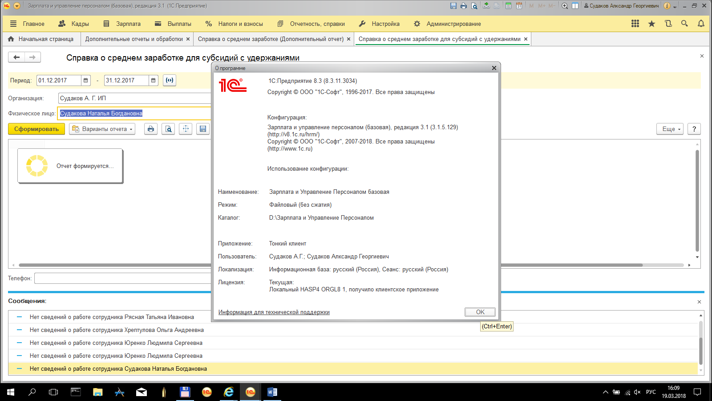This screenshot has height=401, width=712.
Task: Open print preview from title bar
Action: point(474,6)
